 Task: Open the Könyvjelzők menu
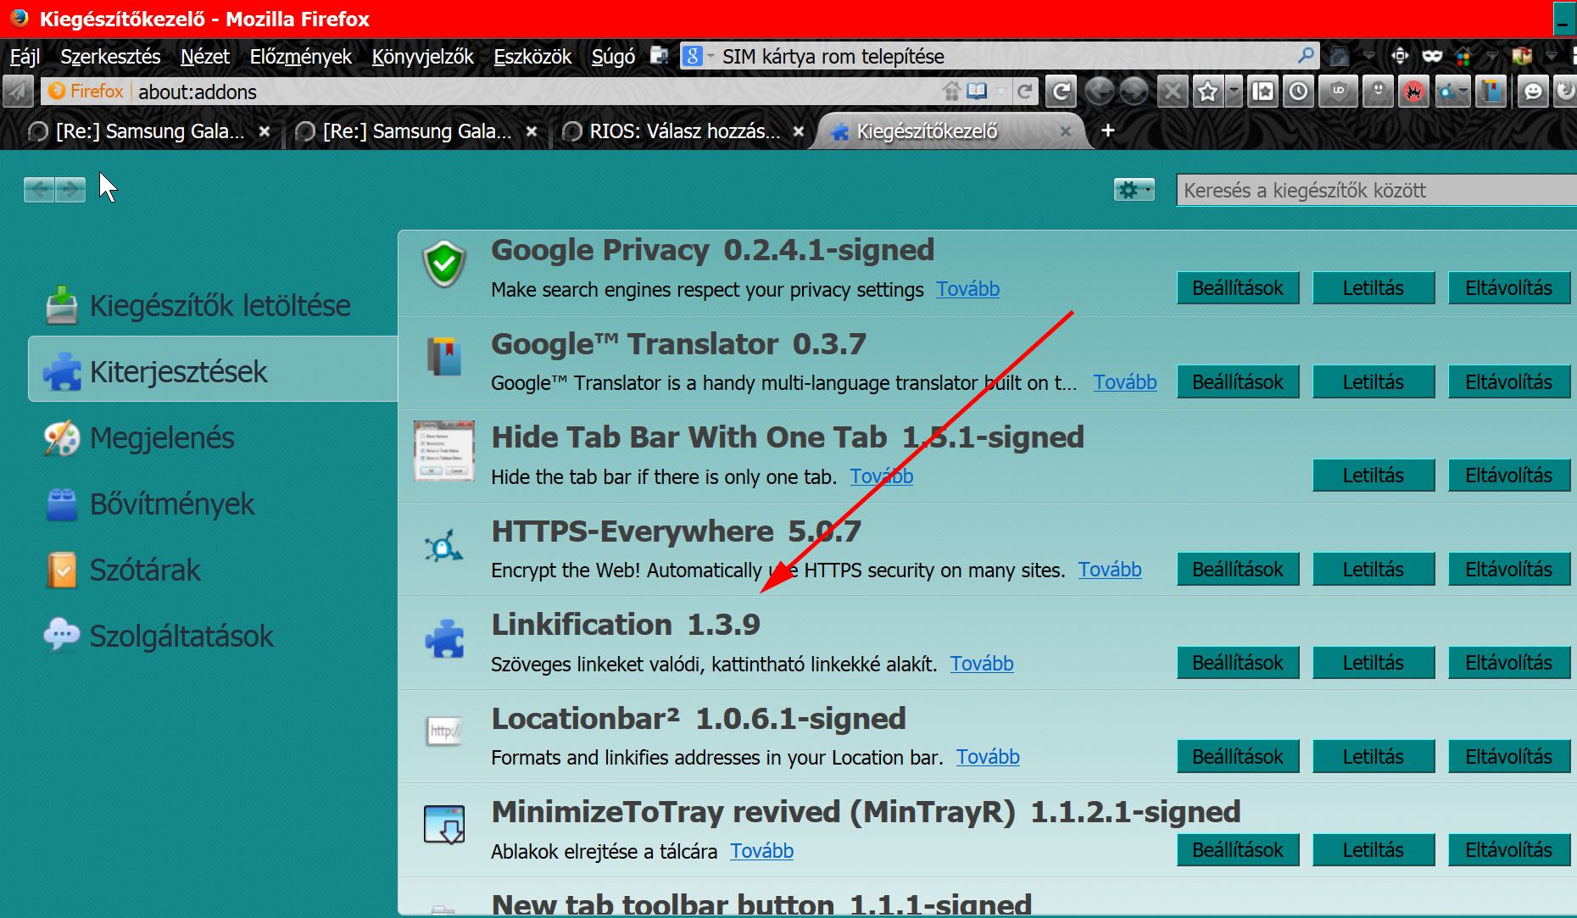[422, 56]
